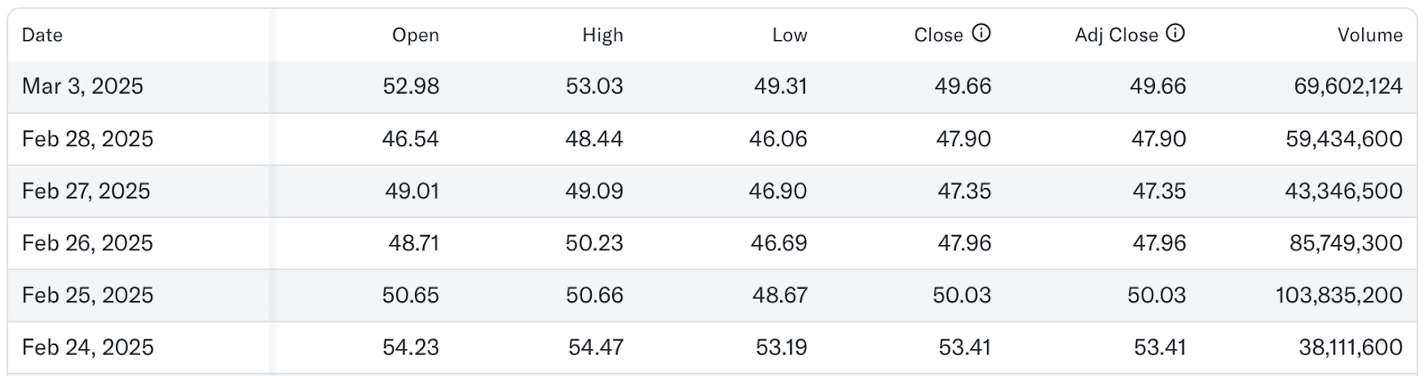Viewport: 1428px width, 376px height.
Task: Click the Feb 24 high value 54.47
Action: 595,347
